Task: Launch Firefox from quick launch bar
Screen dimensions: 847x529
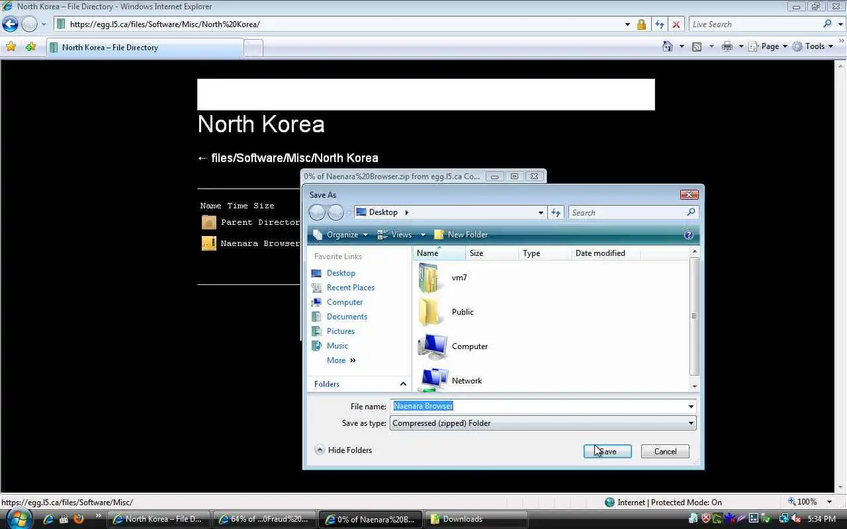Action: click(79, 519)
